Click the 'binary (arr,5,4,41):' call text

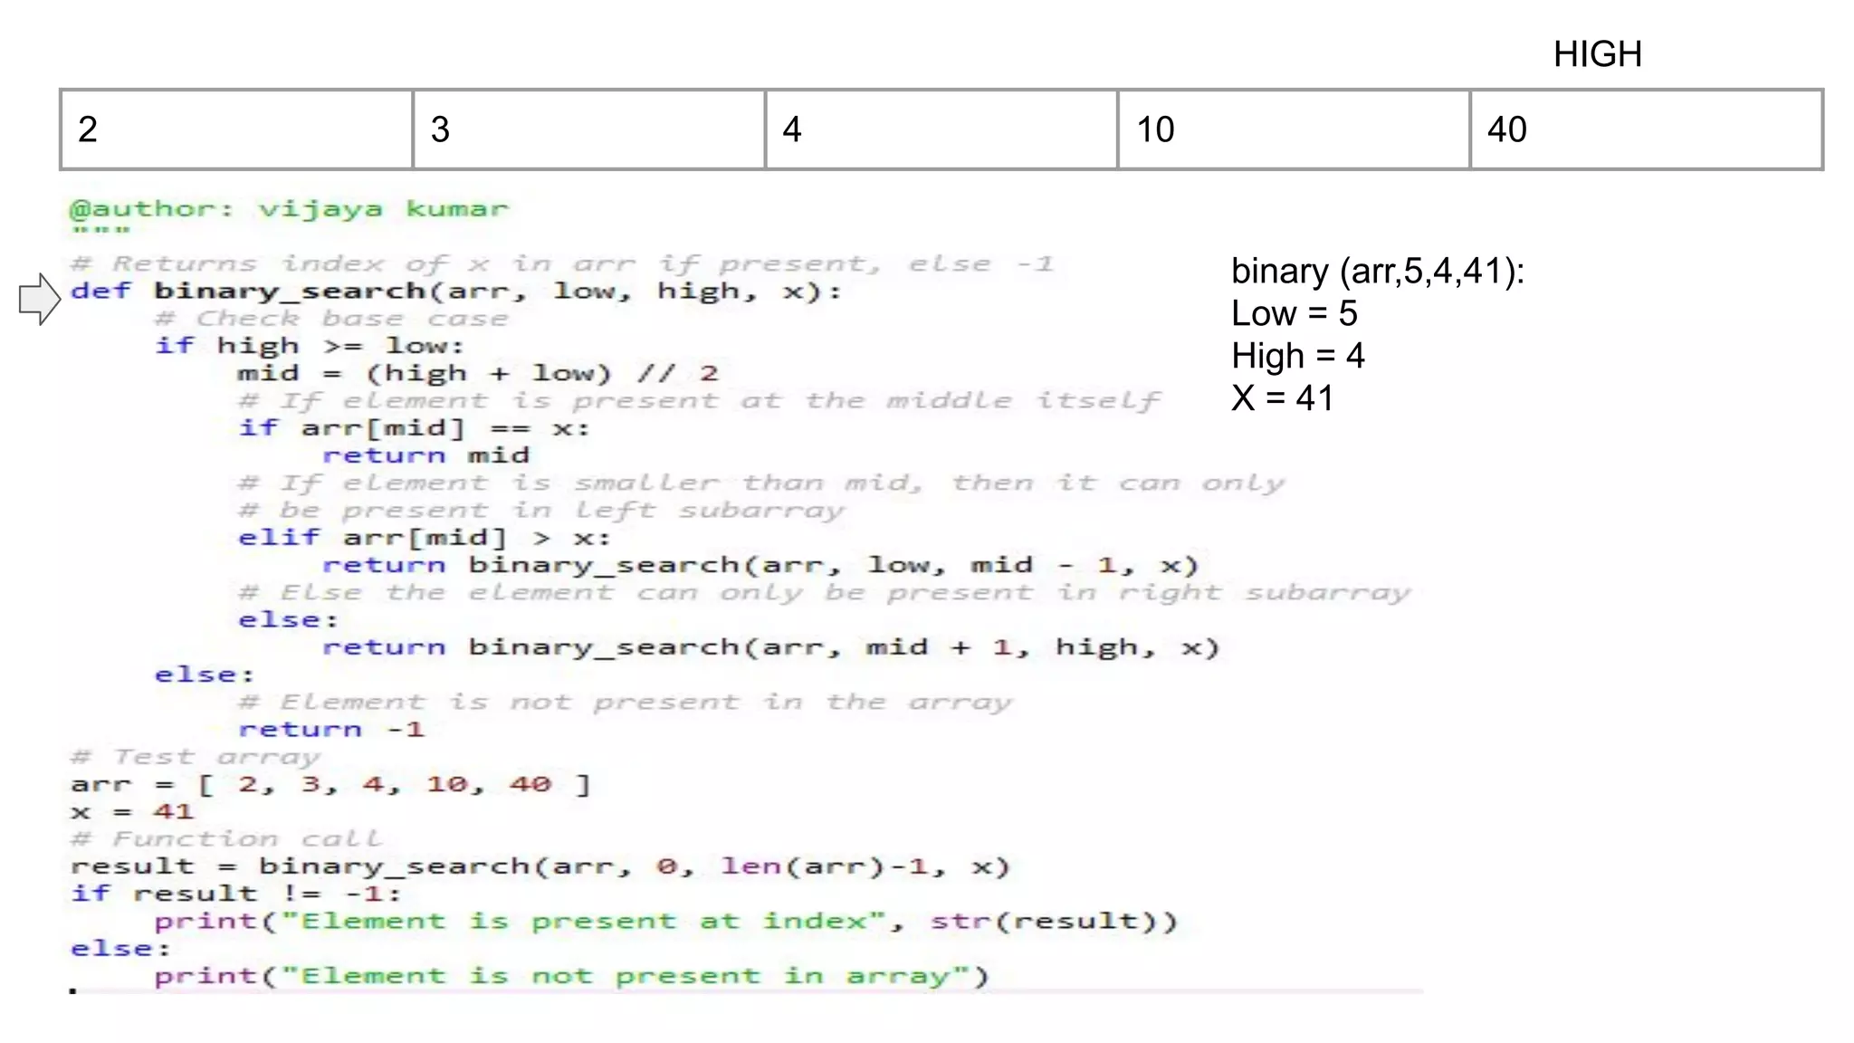click(1378, 272)
